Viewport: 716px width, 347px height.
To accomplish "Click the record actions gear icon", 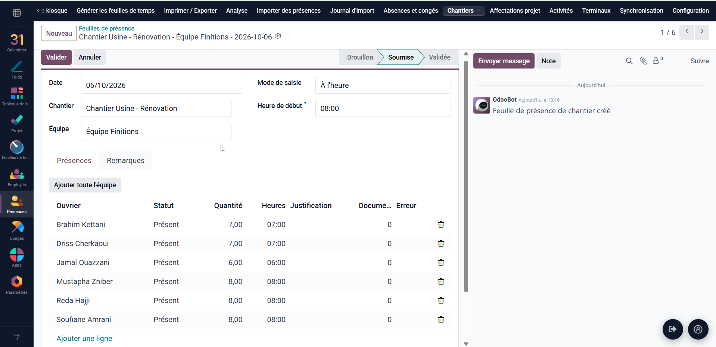I will coord(278,36).
